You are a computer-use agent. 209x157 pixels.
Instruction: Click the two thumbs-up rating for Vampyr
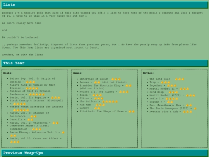(97, 108)
